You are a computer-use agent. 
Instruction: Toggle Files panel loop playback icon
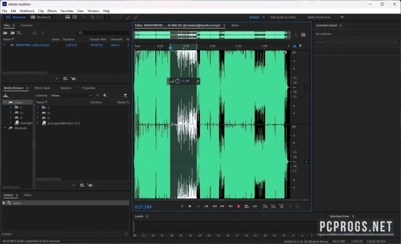coord(66,79)
